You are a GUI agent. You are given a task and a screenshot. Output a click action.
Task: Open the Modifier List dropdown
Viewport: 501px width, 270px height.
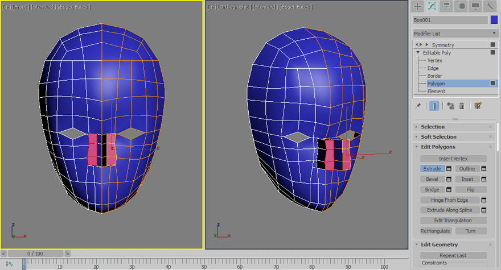pyautogui.click(x=455, y=34)
